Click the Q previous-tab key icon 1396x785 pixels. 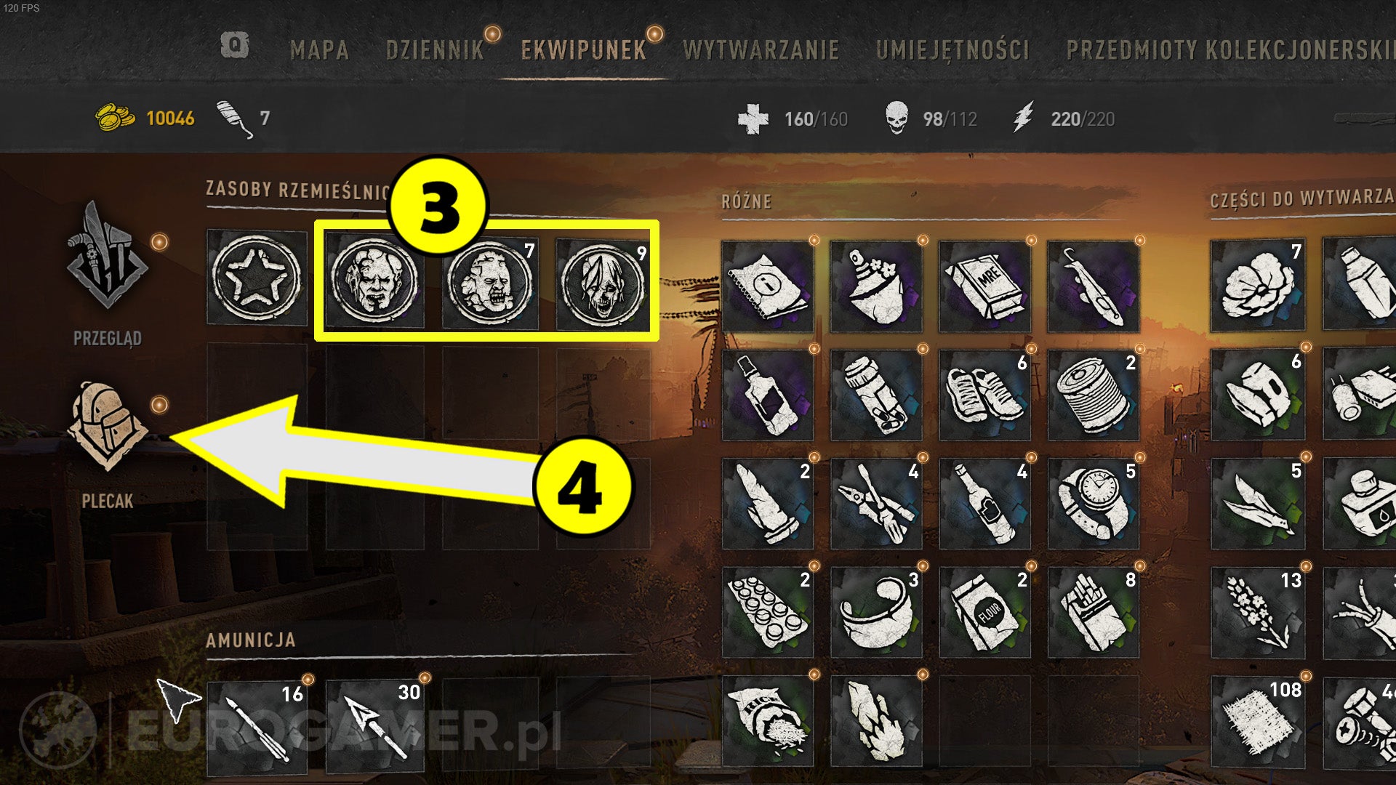point(234,45)
